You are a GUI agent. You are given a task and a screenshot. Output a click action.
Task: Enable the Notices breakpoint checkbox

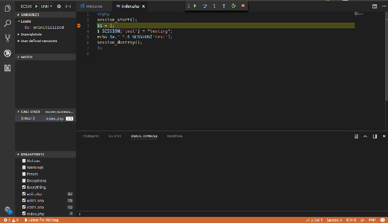point(24,161)
